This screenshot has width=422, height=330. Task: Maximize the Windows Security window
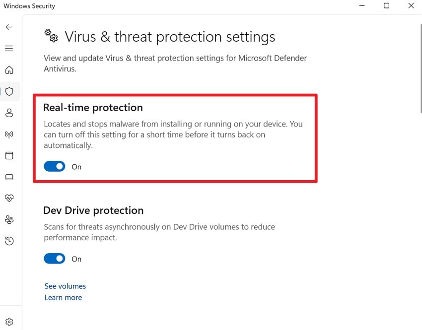[x=386, y=6]
